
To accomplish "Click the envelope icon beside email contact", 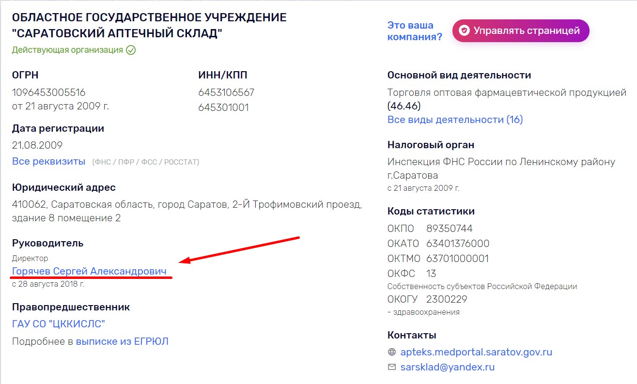I will coord(392,367).
